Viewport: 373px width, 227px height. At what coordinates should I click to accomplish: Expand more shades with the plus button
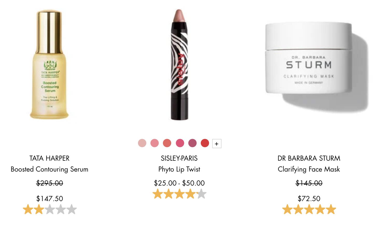(x=217, y=144)
